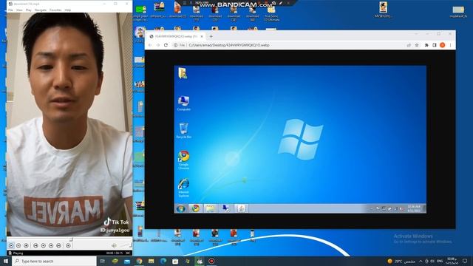Screen dimensions: 473x266
Task: Skip to the previous file in the media player
Action: click(35, 245)
